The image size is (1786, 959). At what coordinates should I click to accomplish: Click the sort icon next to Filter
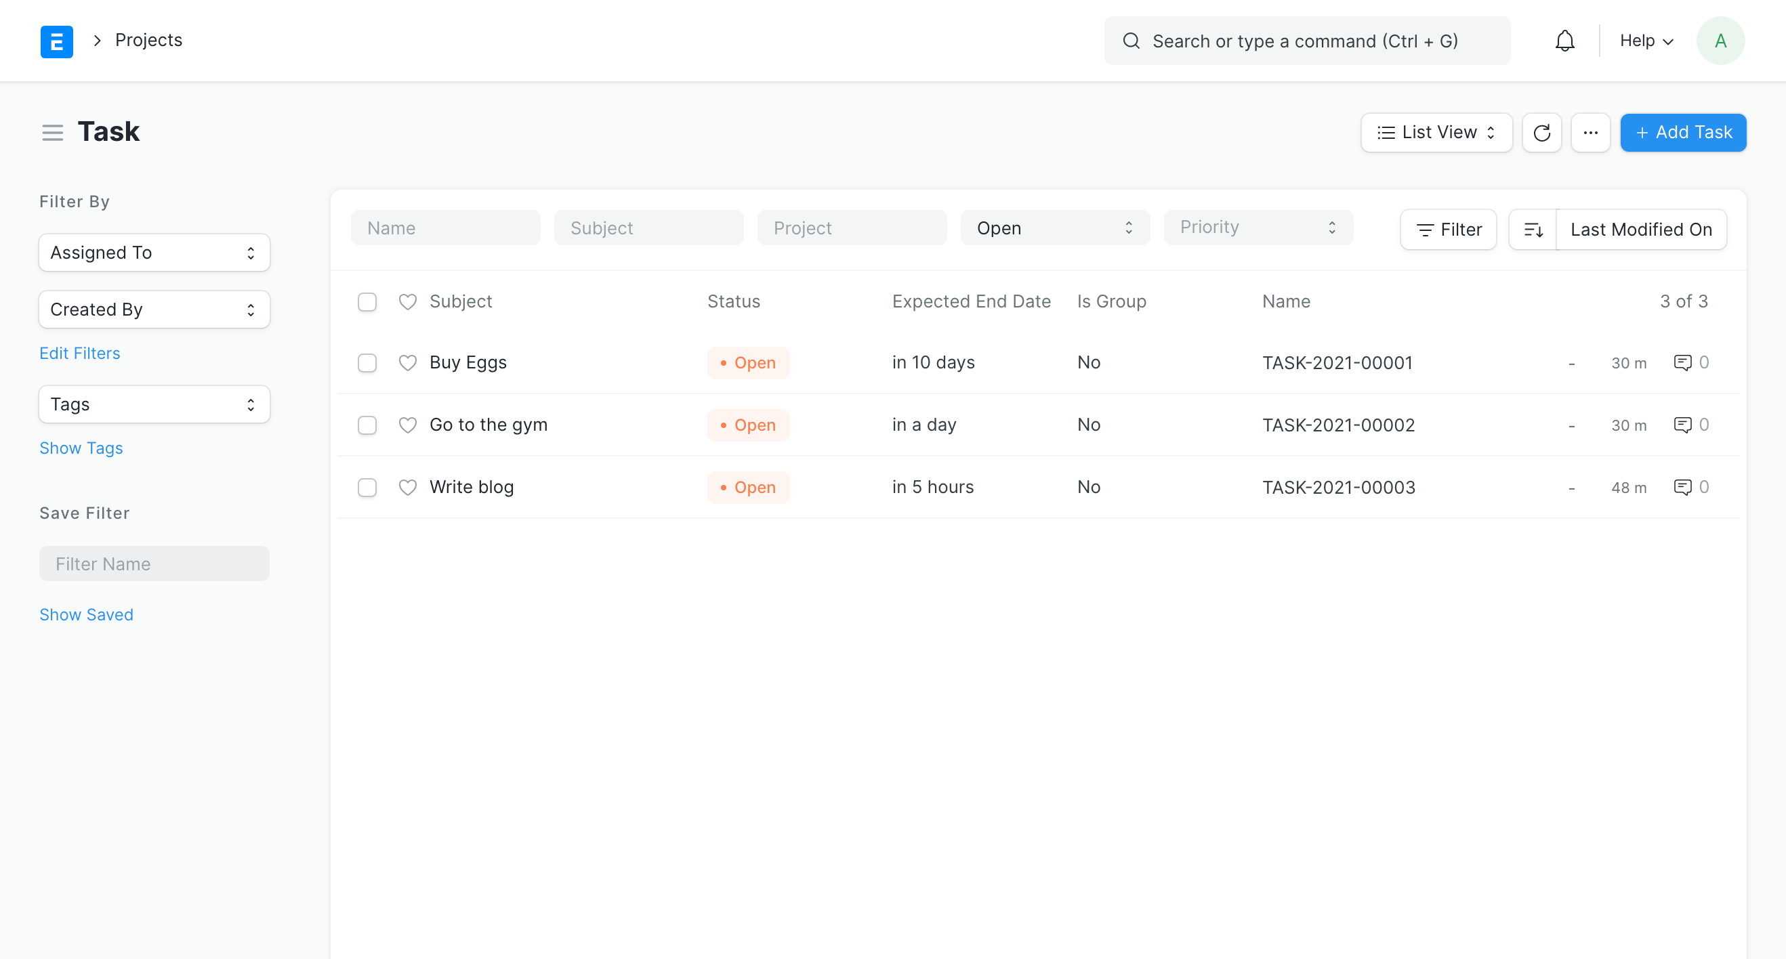(x=1535, y=229)
